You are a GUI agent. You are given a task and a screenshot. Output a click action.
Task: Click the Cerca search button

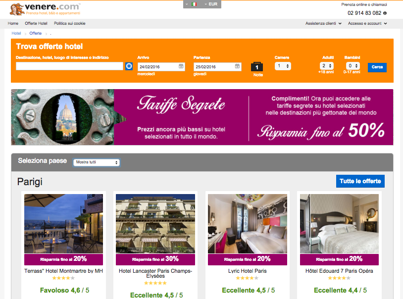(377, 67)
